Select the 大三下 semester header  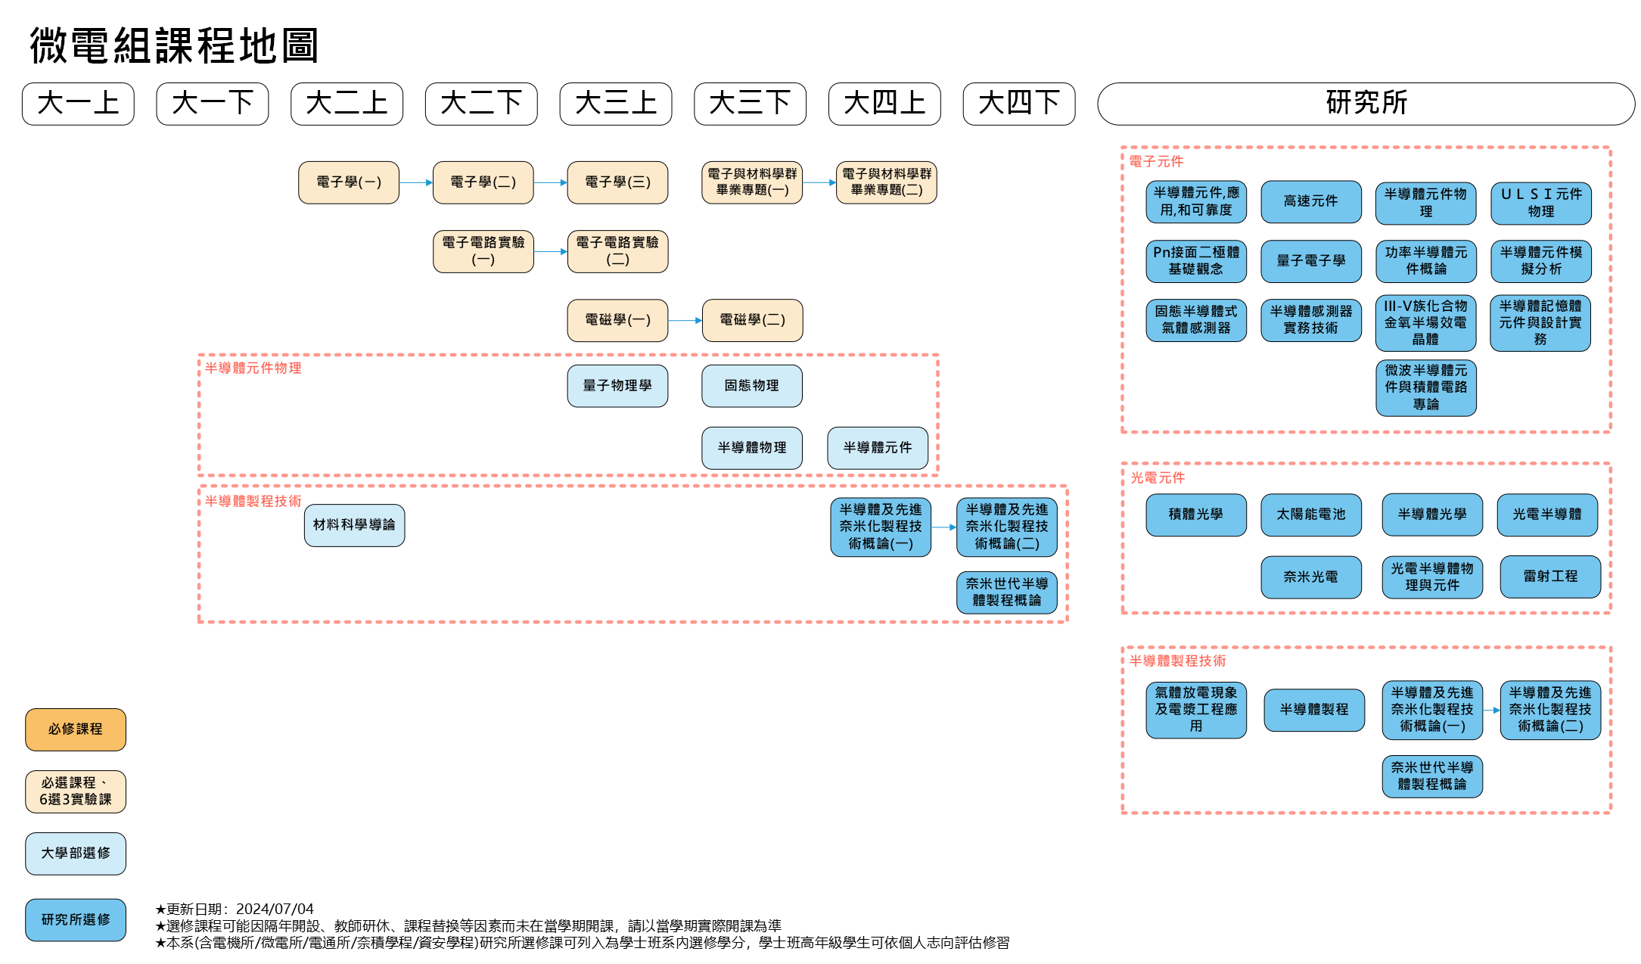click(750, 104)
